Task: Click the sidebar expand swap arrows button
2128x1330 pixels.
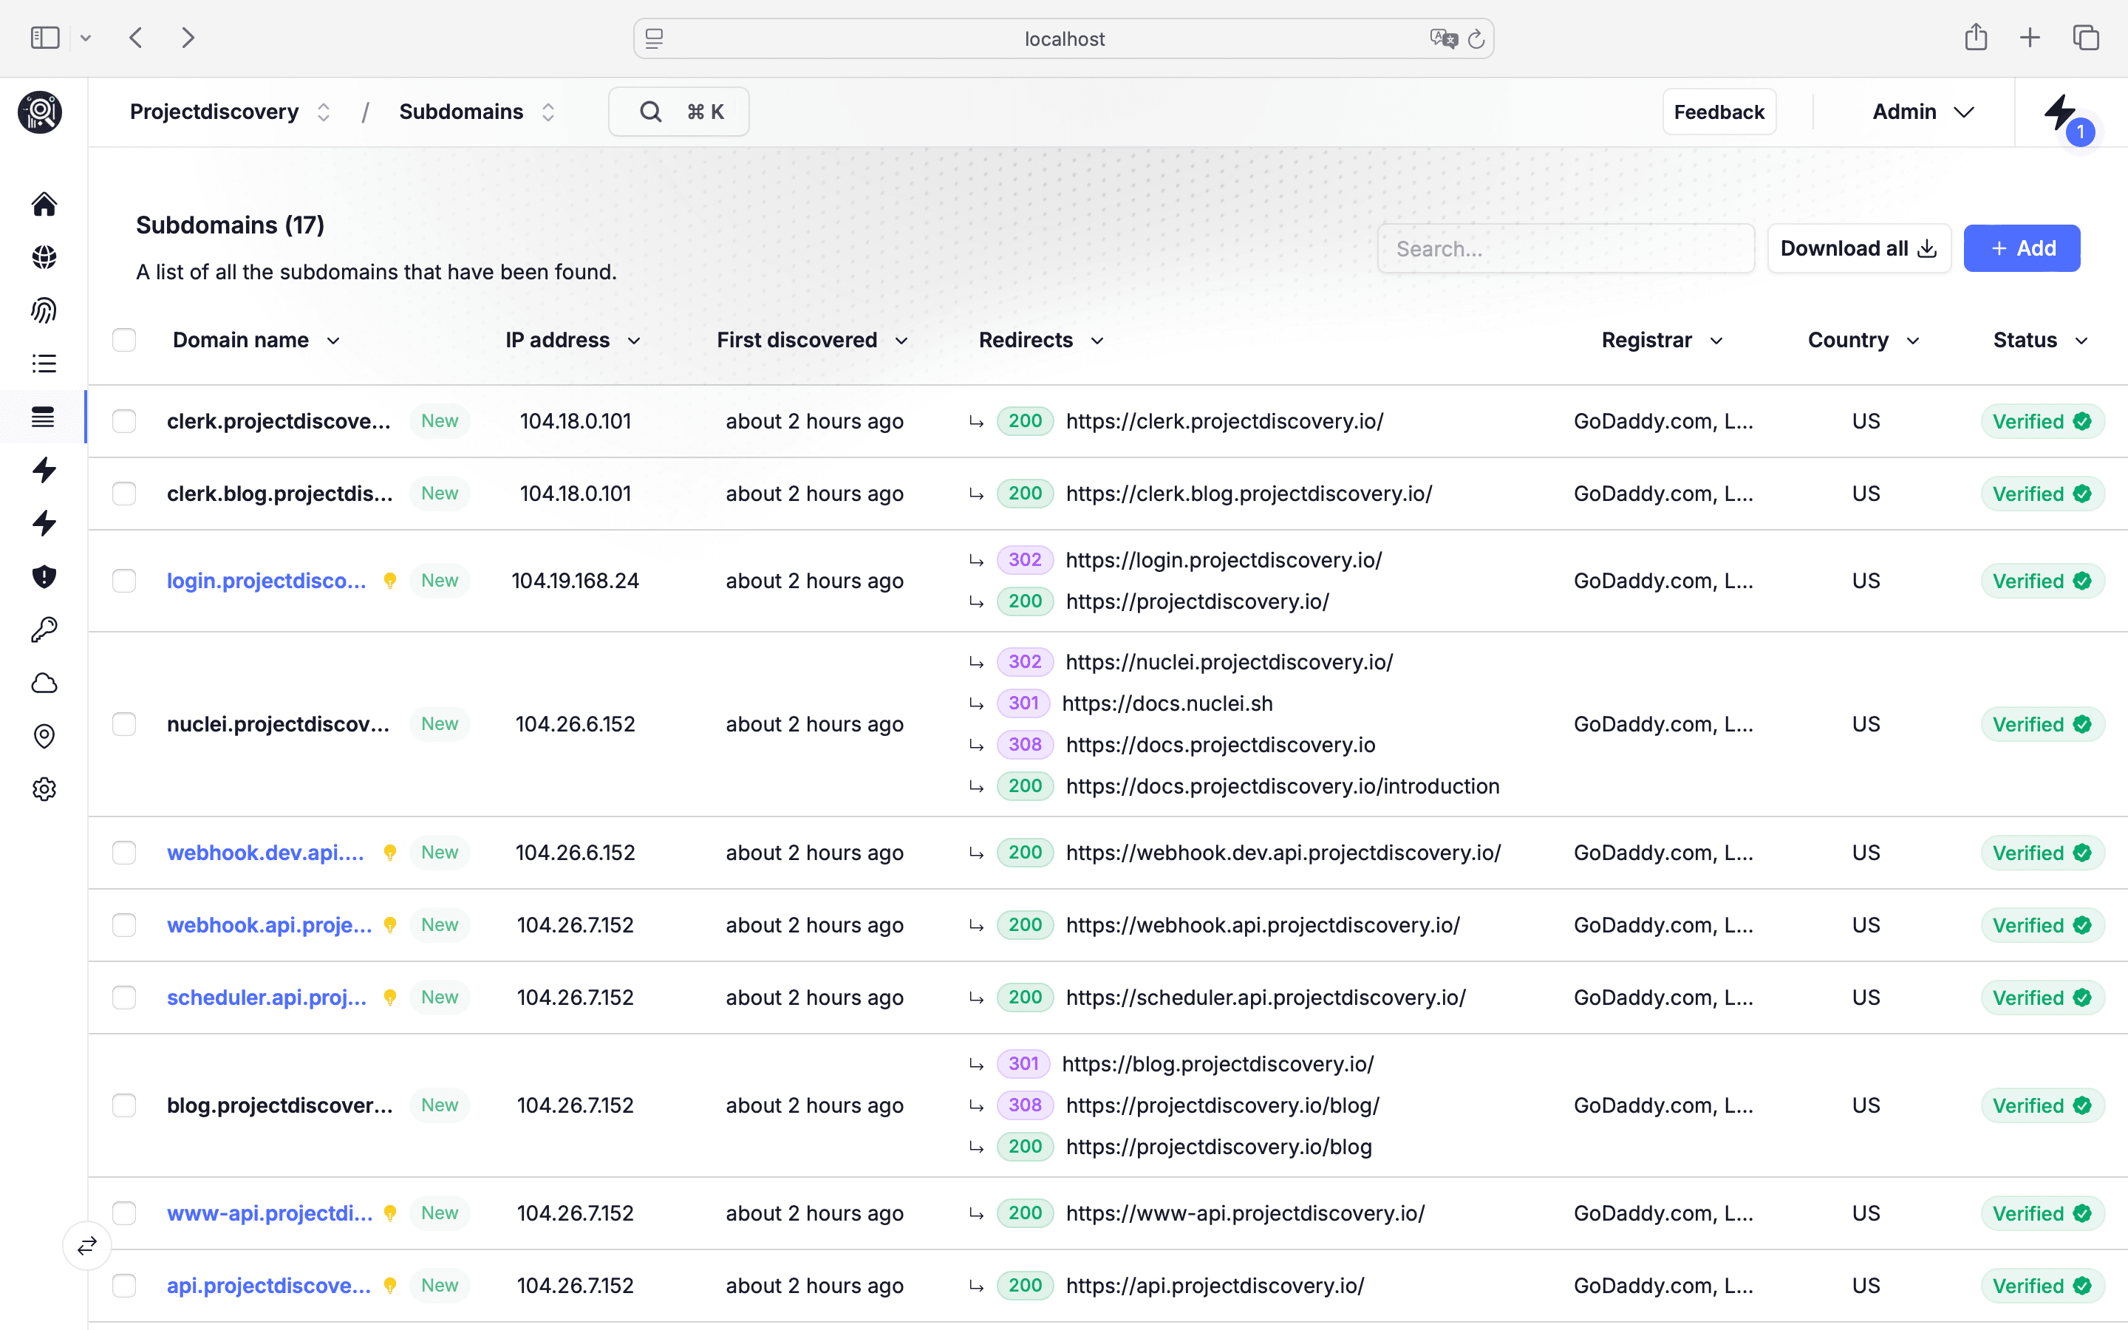Action: pos(87,1246)
